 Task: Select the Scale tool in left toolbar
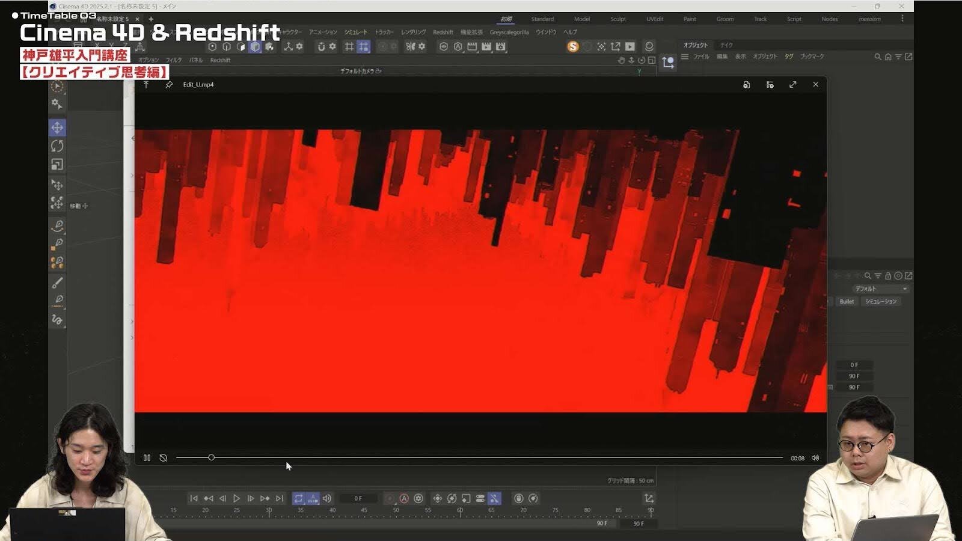coord(57,165)
